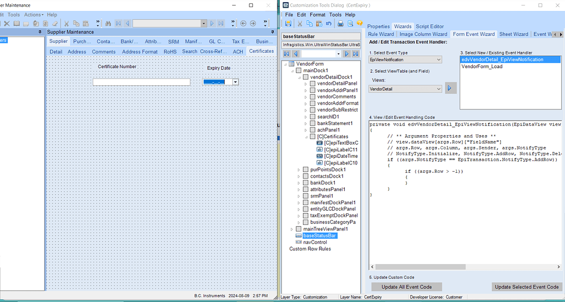This screenshot has width=565, height=302.
Task: Click the Cut scissors icon in Supplier toolbar
Action: click(66, 24)
